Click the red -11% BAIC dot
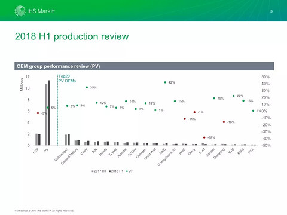This screenshot has width=287, height=215. [185, 119]
